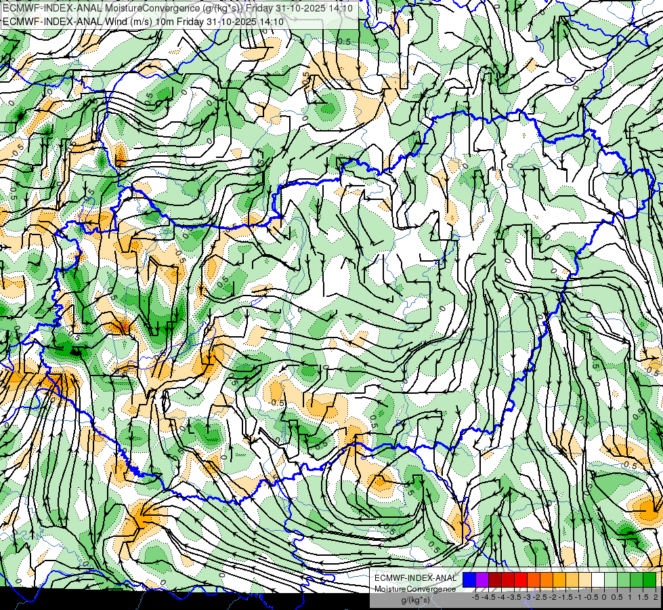
Task: Click the -4 tick label on legend
Action: pos(501,597)
